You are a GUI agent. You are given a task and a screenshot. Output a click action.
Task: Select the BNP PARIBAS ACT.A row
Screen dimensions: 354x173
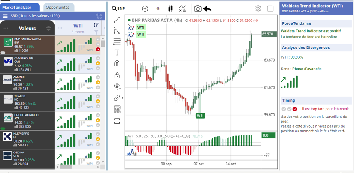pos(51,45)
